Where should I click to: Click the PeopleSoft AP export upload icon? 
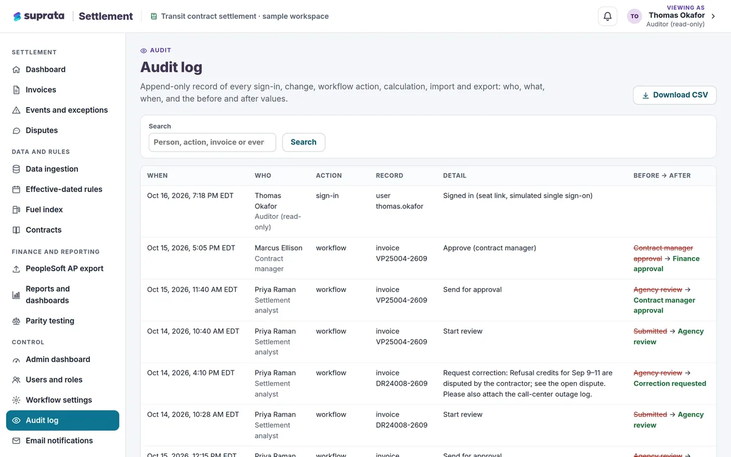click(x=16, y=269)
